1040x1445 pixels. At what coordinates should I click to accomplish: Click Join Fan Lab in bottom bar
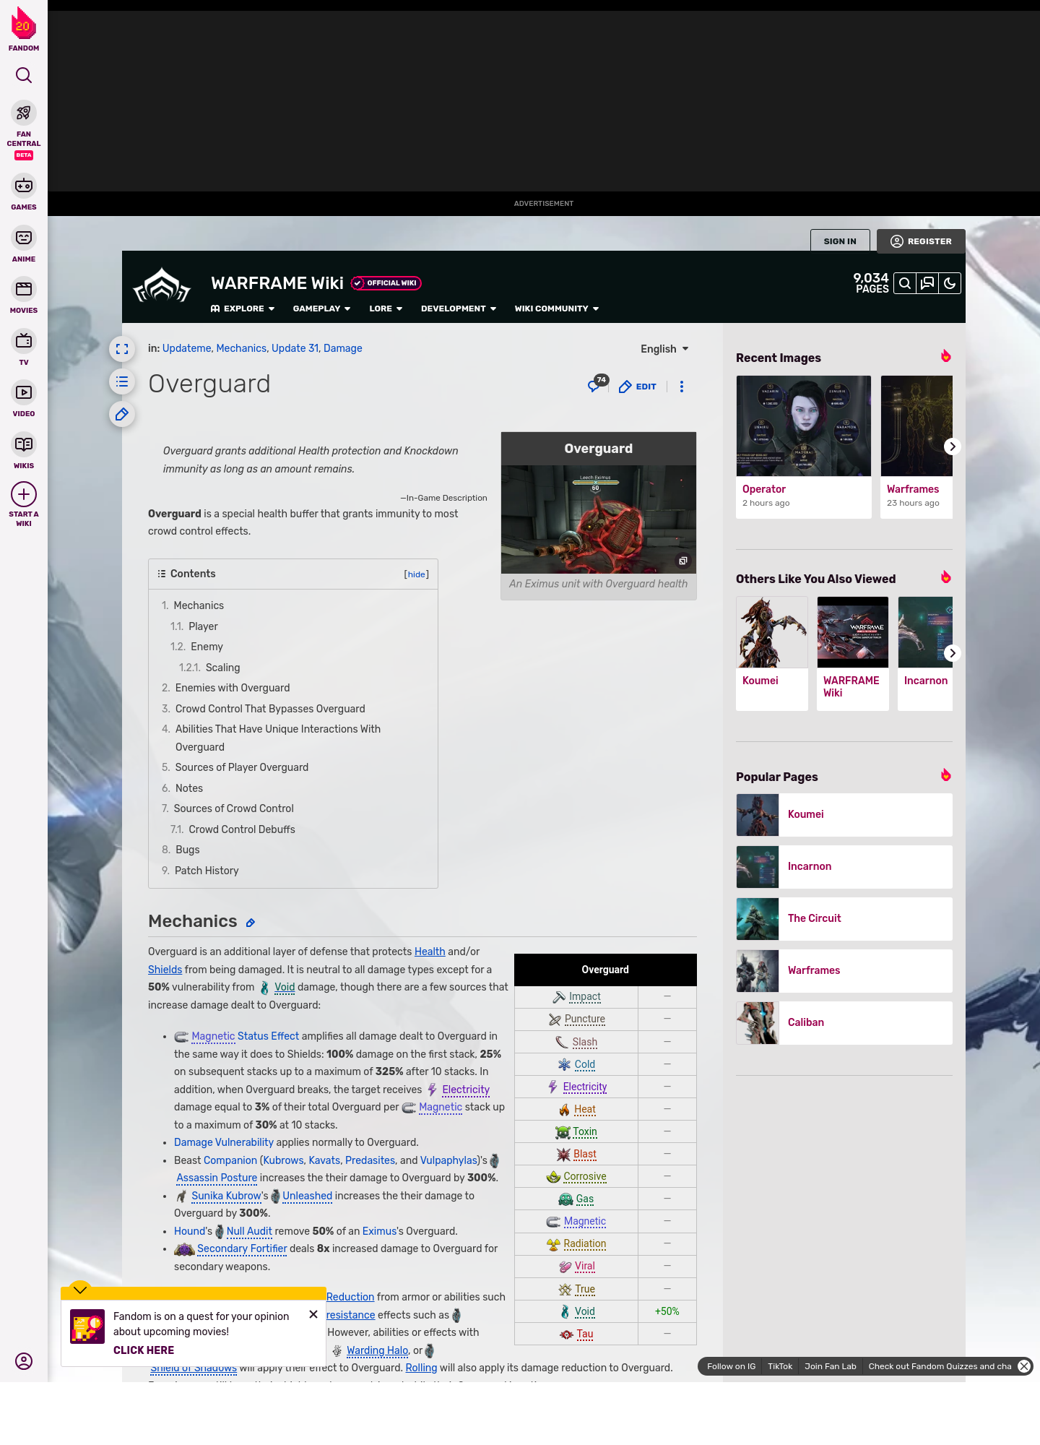pyautogui.click(x=831, y=1366)
